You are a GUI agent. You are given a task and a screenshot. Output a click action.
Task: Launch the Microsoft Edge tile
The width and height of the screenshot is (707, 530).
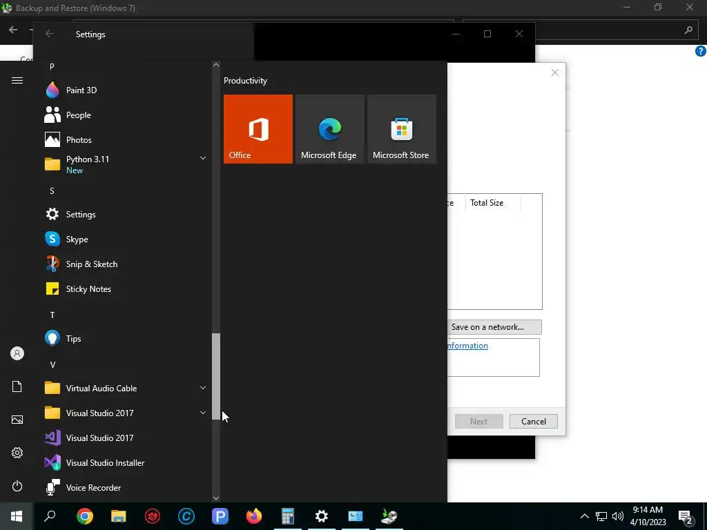[329, 129]
